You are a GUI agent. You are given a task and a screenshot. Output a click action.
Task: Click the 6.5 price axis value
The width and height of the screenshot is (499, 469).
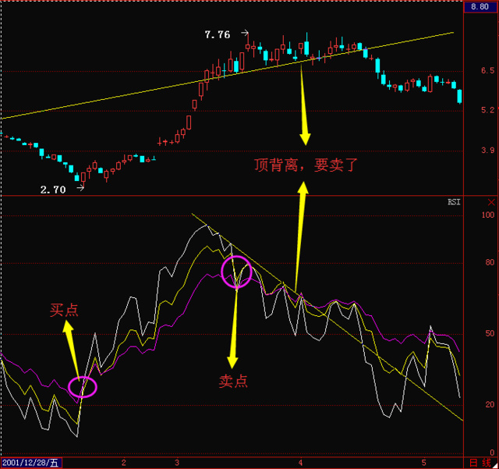[x=488, y=70]
